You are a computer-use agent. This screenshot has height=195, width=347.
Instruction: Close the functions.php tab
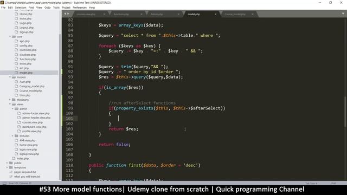click(141, 14)
